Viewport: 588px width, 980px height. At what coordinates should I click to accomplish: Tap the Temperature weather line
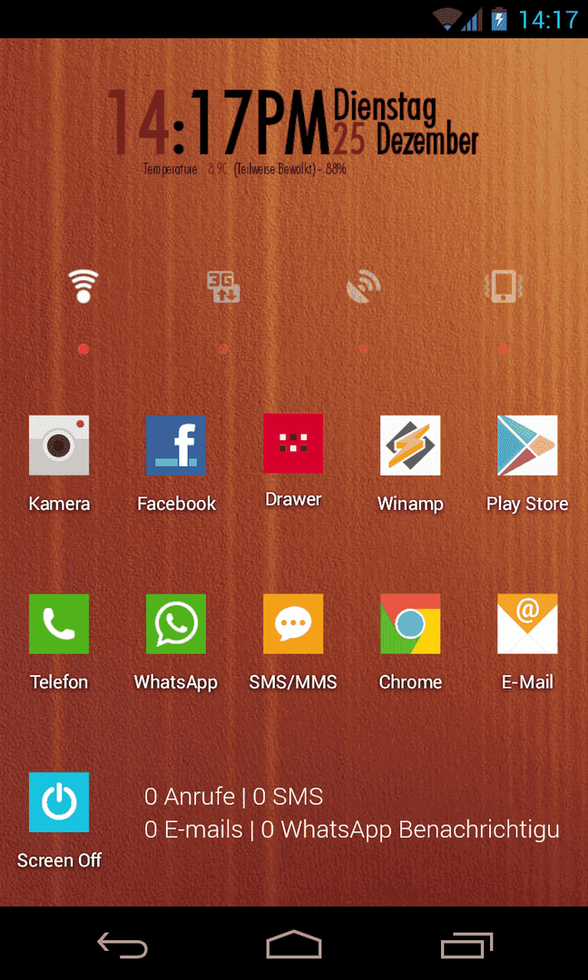(x=245, y=169)
